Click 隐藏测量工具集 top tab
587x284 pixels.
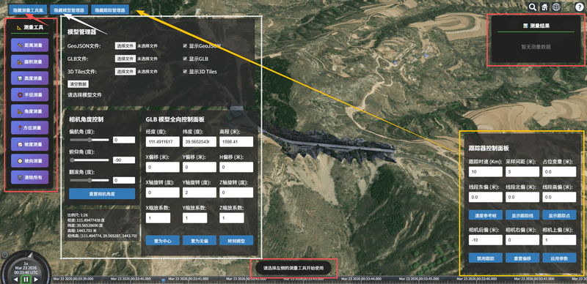tap(28, 10)
